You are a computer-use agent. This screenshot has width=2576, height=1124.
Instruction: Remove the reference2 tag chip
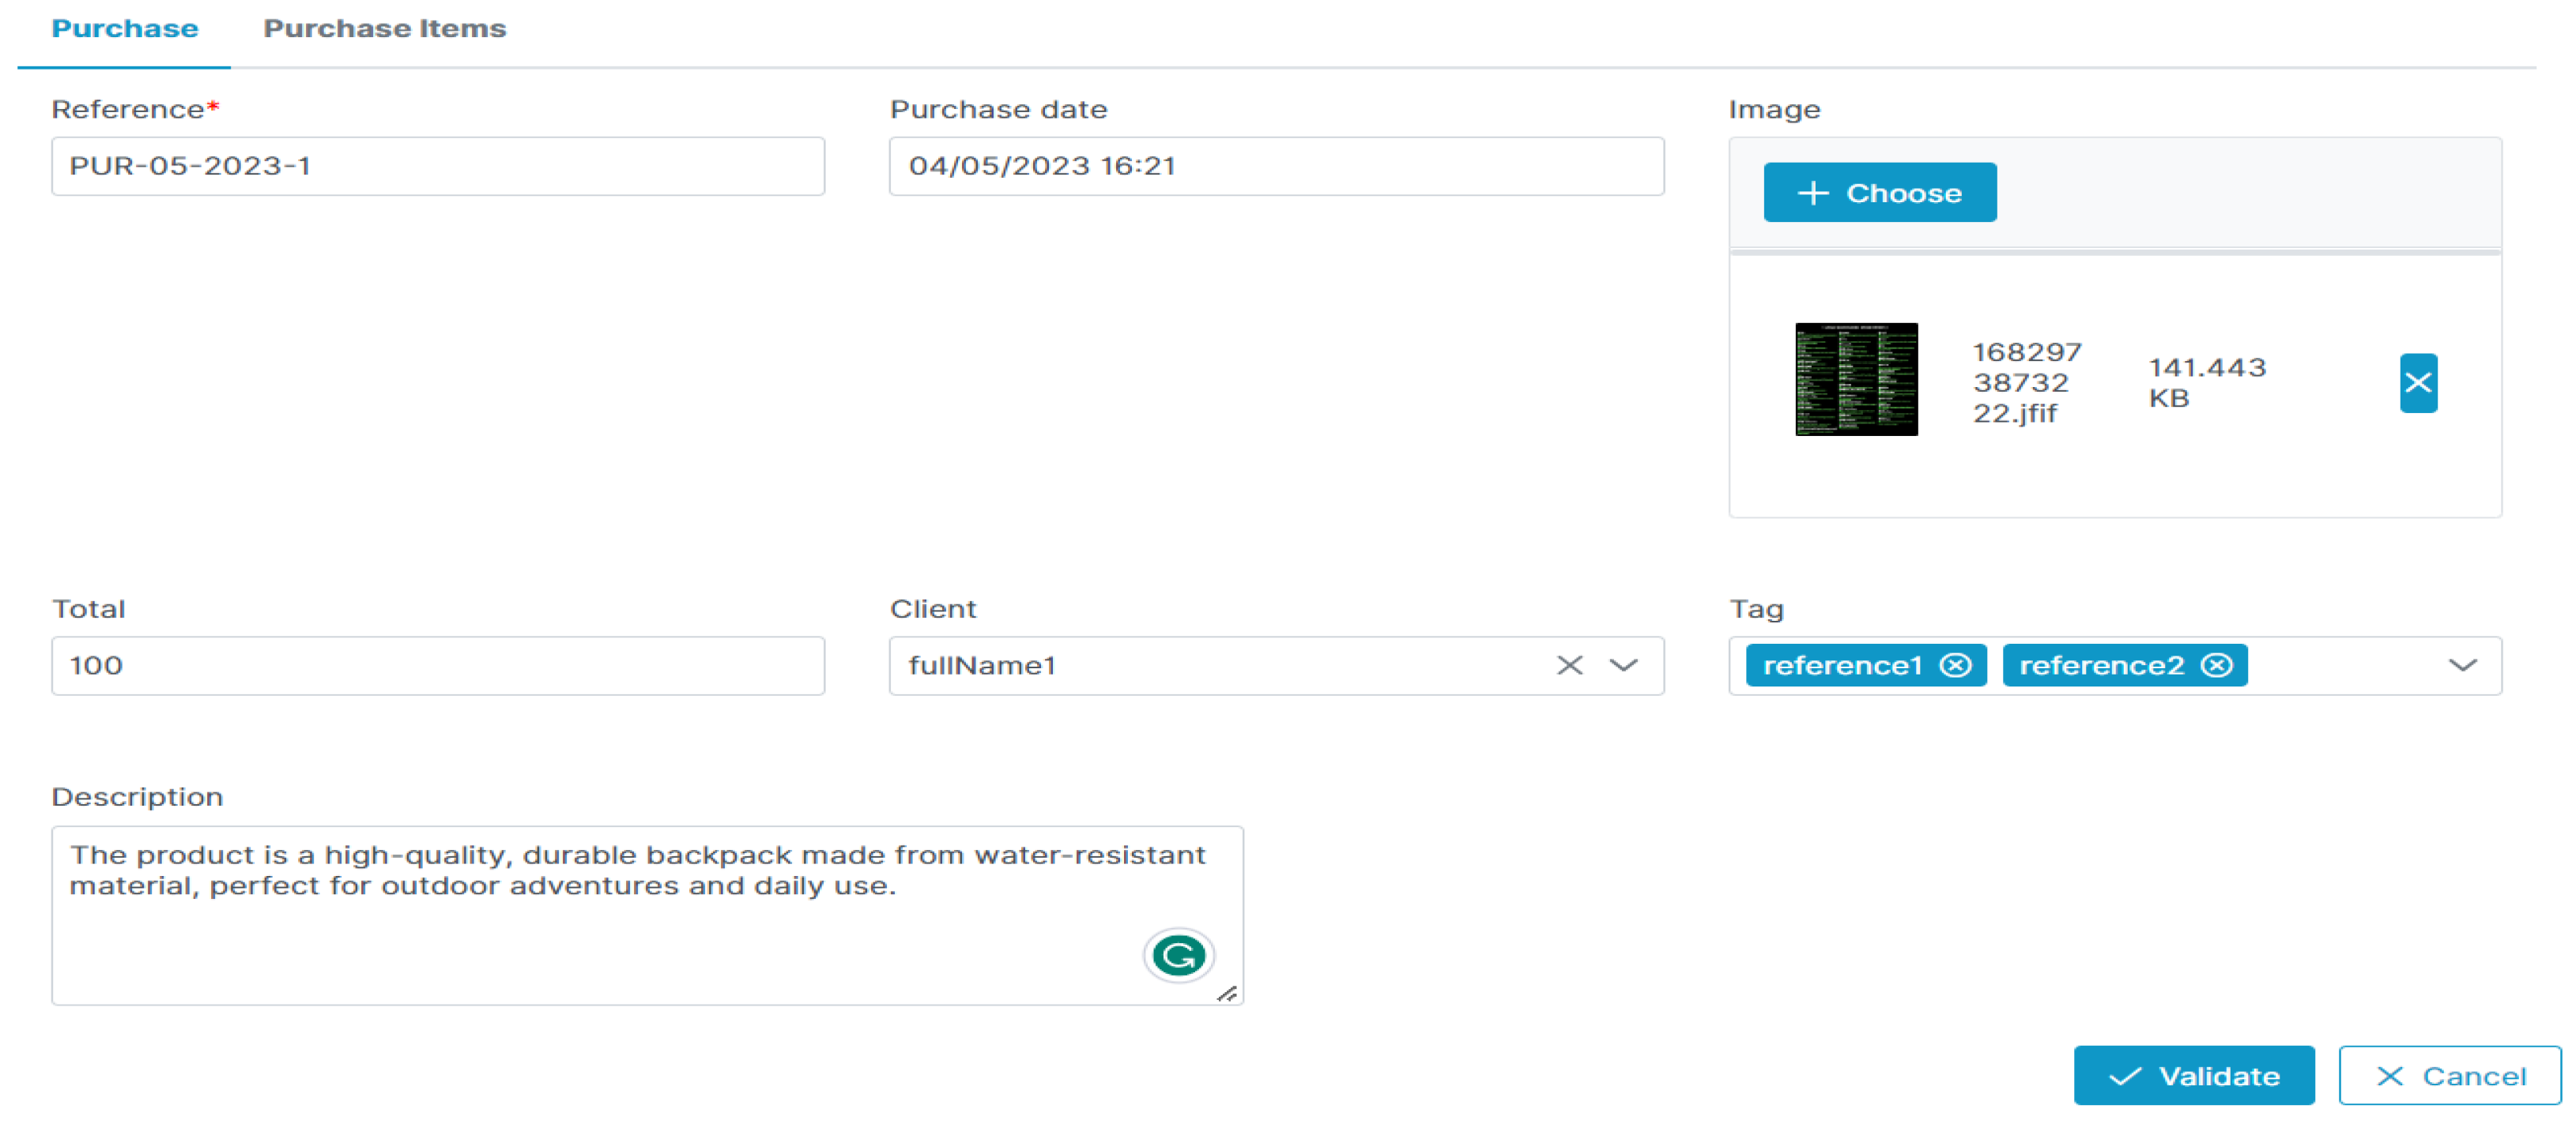(x=2216, y=665)
